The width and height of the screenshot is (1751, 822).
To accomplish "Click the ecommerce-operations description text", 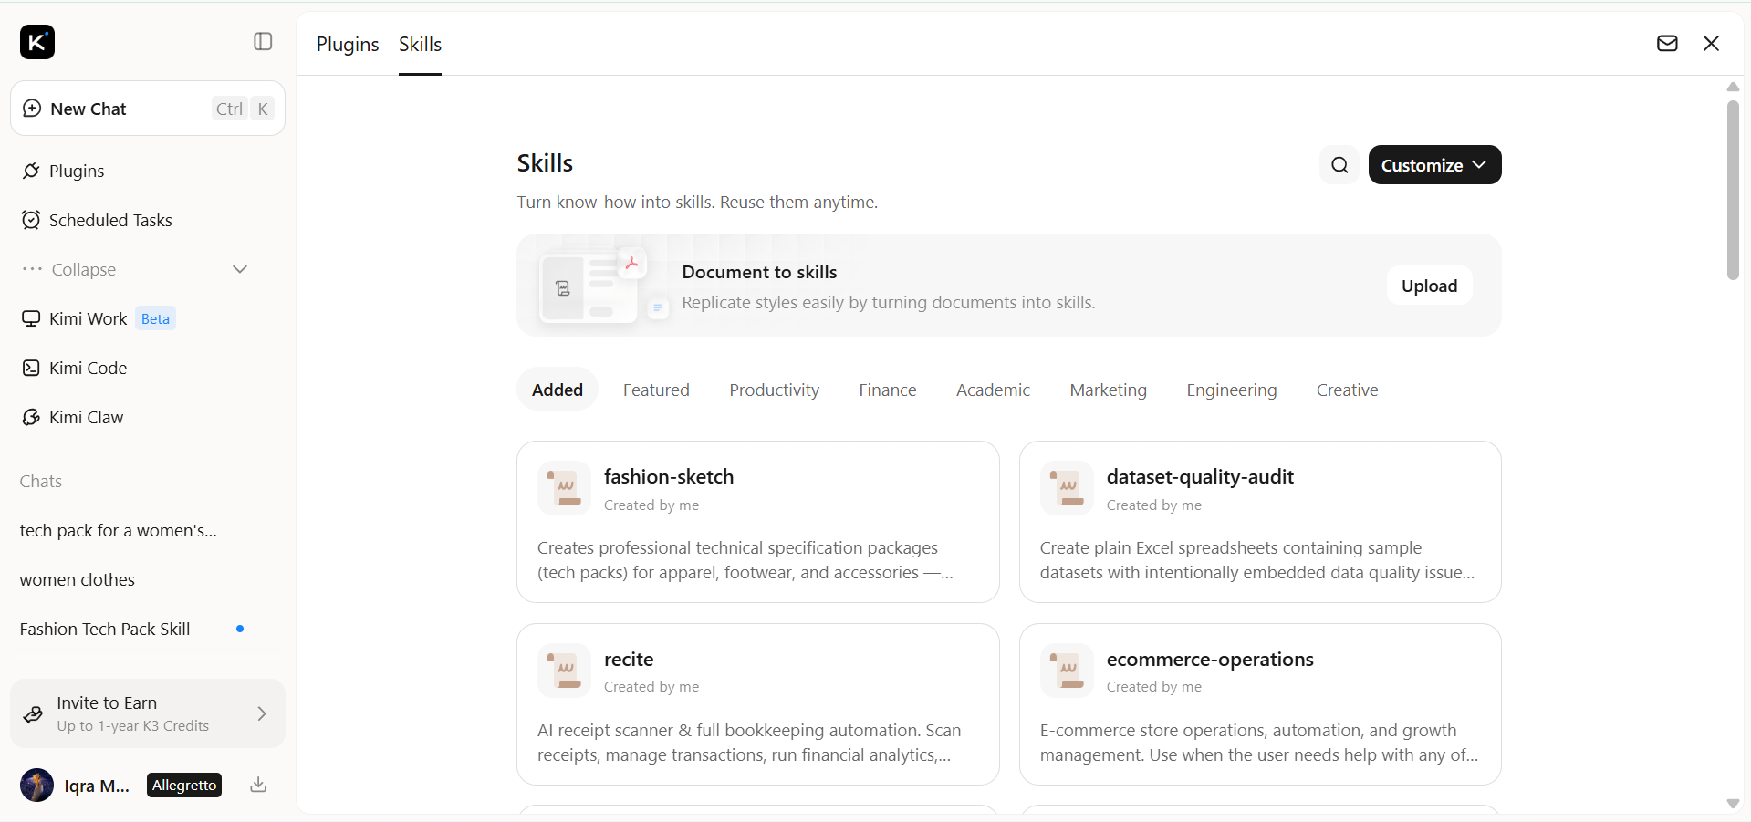I will (x=1259, y=743).
